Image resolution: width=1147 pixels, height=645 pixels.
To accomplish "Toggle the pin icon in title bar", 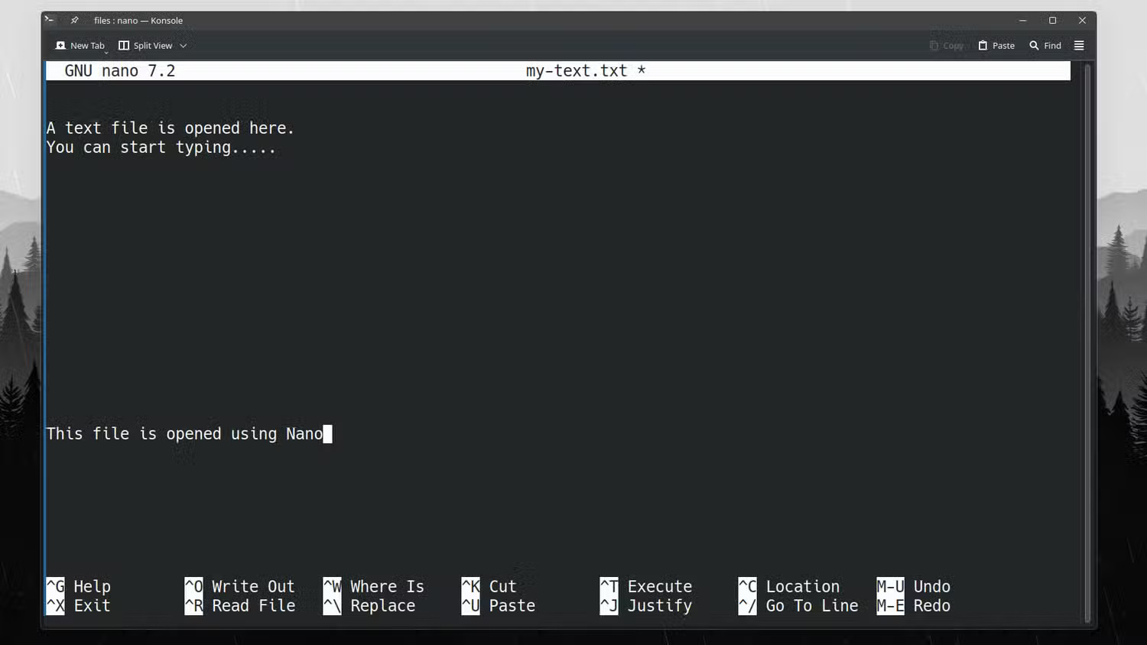I will click(x=74, y=21).
